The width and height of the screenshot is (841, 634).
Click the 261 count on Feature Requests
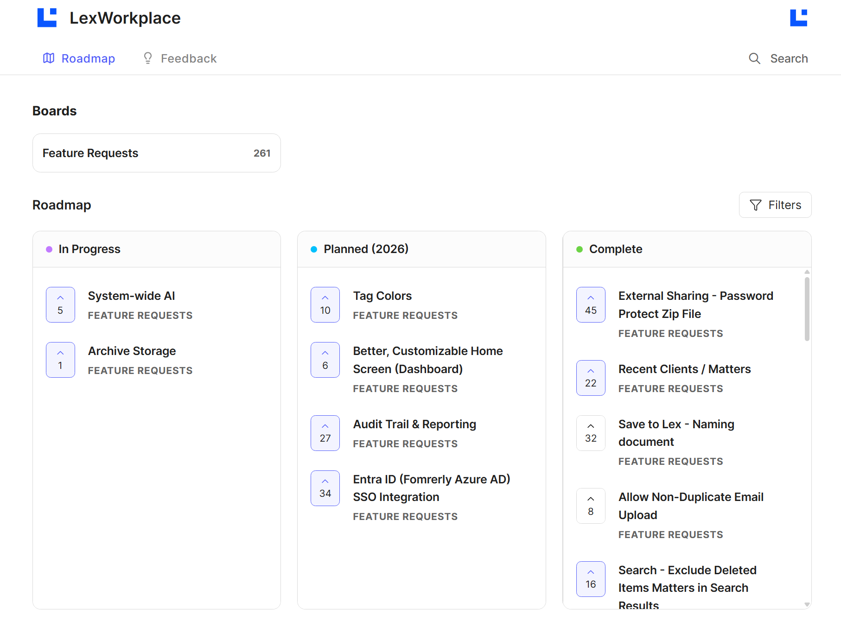coord(262,153)
